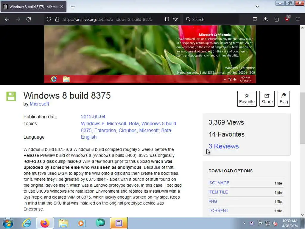Open the Windows 8 topic link
Screen dimensions: 305x229
tap(93, 123)
